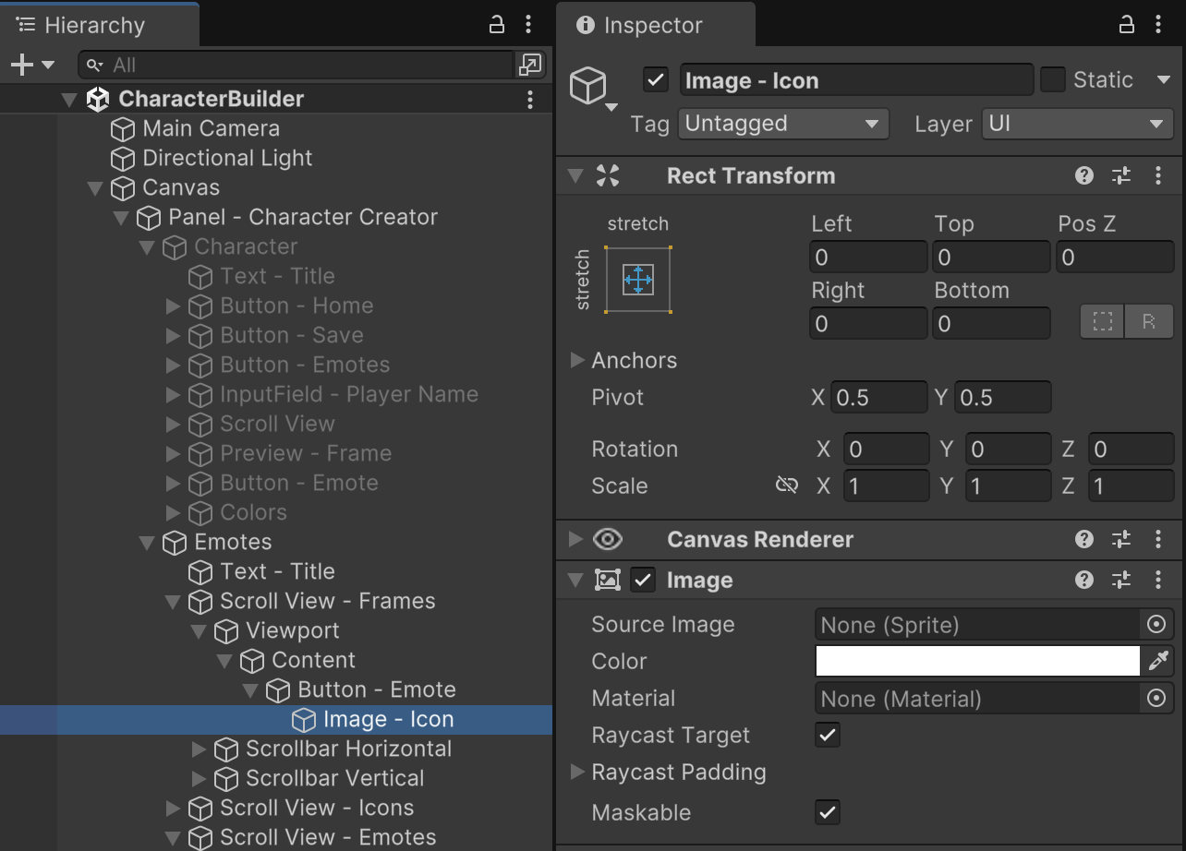Viewport: 1186px width, 851px height.
Task: Select Scroll View - Icons in hierarchy
Action: tap(316, 808)
